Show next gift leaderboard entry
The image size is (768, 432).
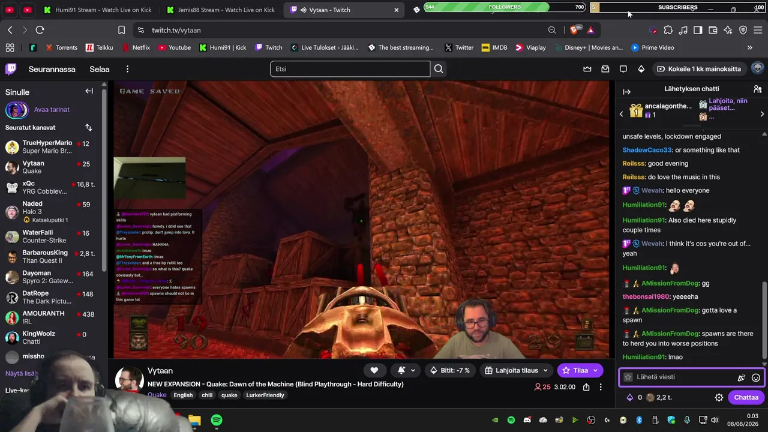pos(762,113)
